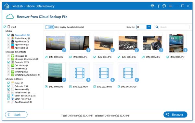Show info for IMG_0001.JPG
The width and height of the screenshot is (195, 123).
click(x=64, y=50)
